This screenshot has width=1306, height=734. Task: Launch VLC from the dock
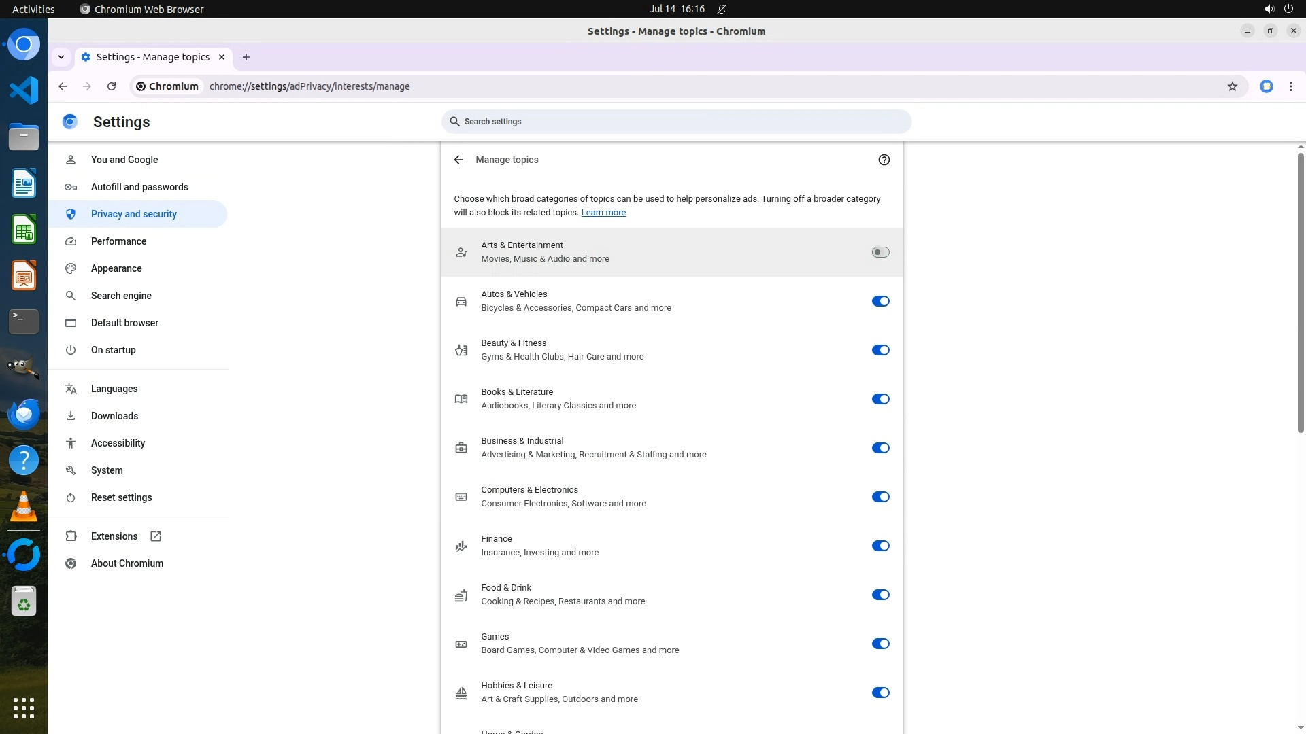click(x=24, y=507)
